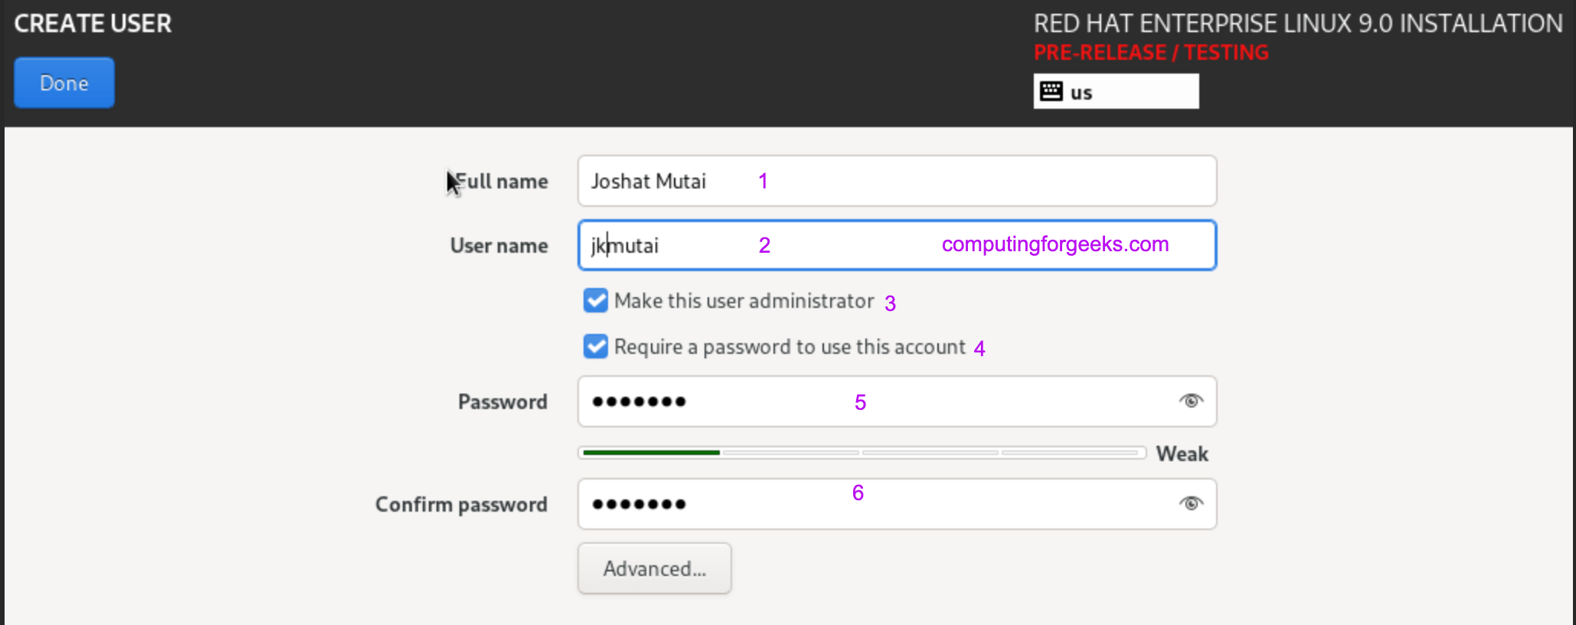
Task: Toggle the Make this user administrator checkbox
Action: (x=596, y=300)
